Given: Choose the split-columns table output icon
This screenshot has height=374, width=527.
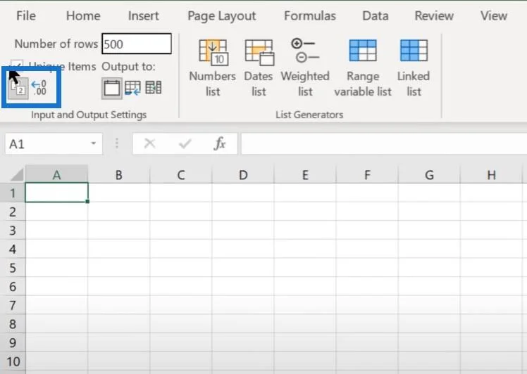Looking at the screenshot, I should tap(154, 88).
